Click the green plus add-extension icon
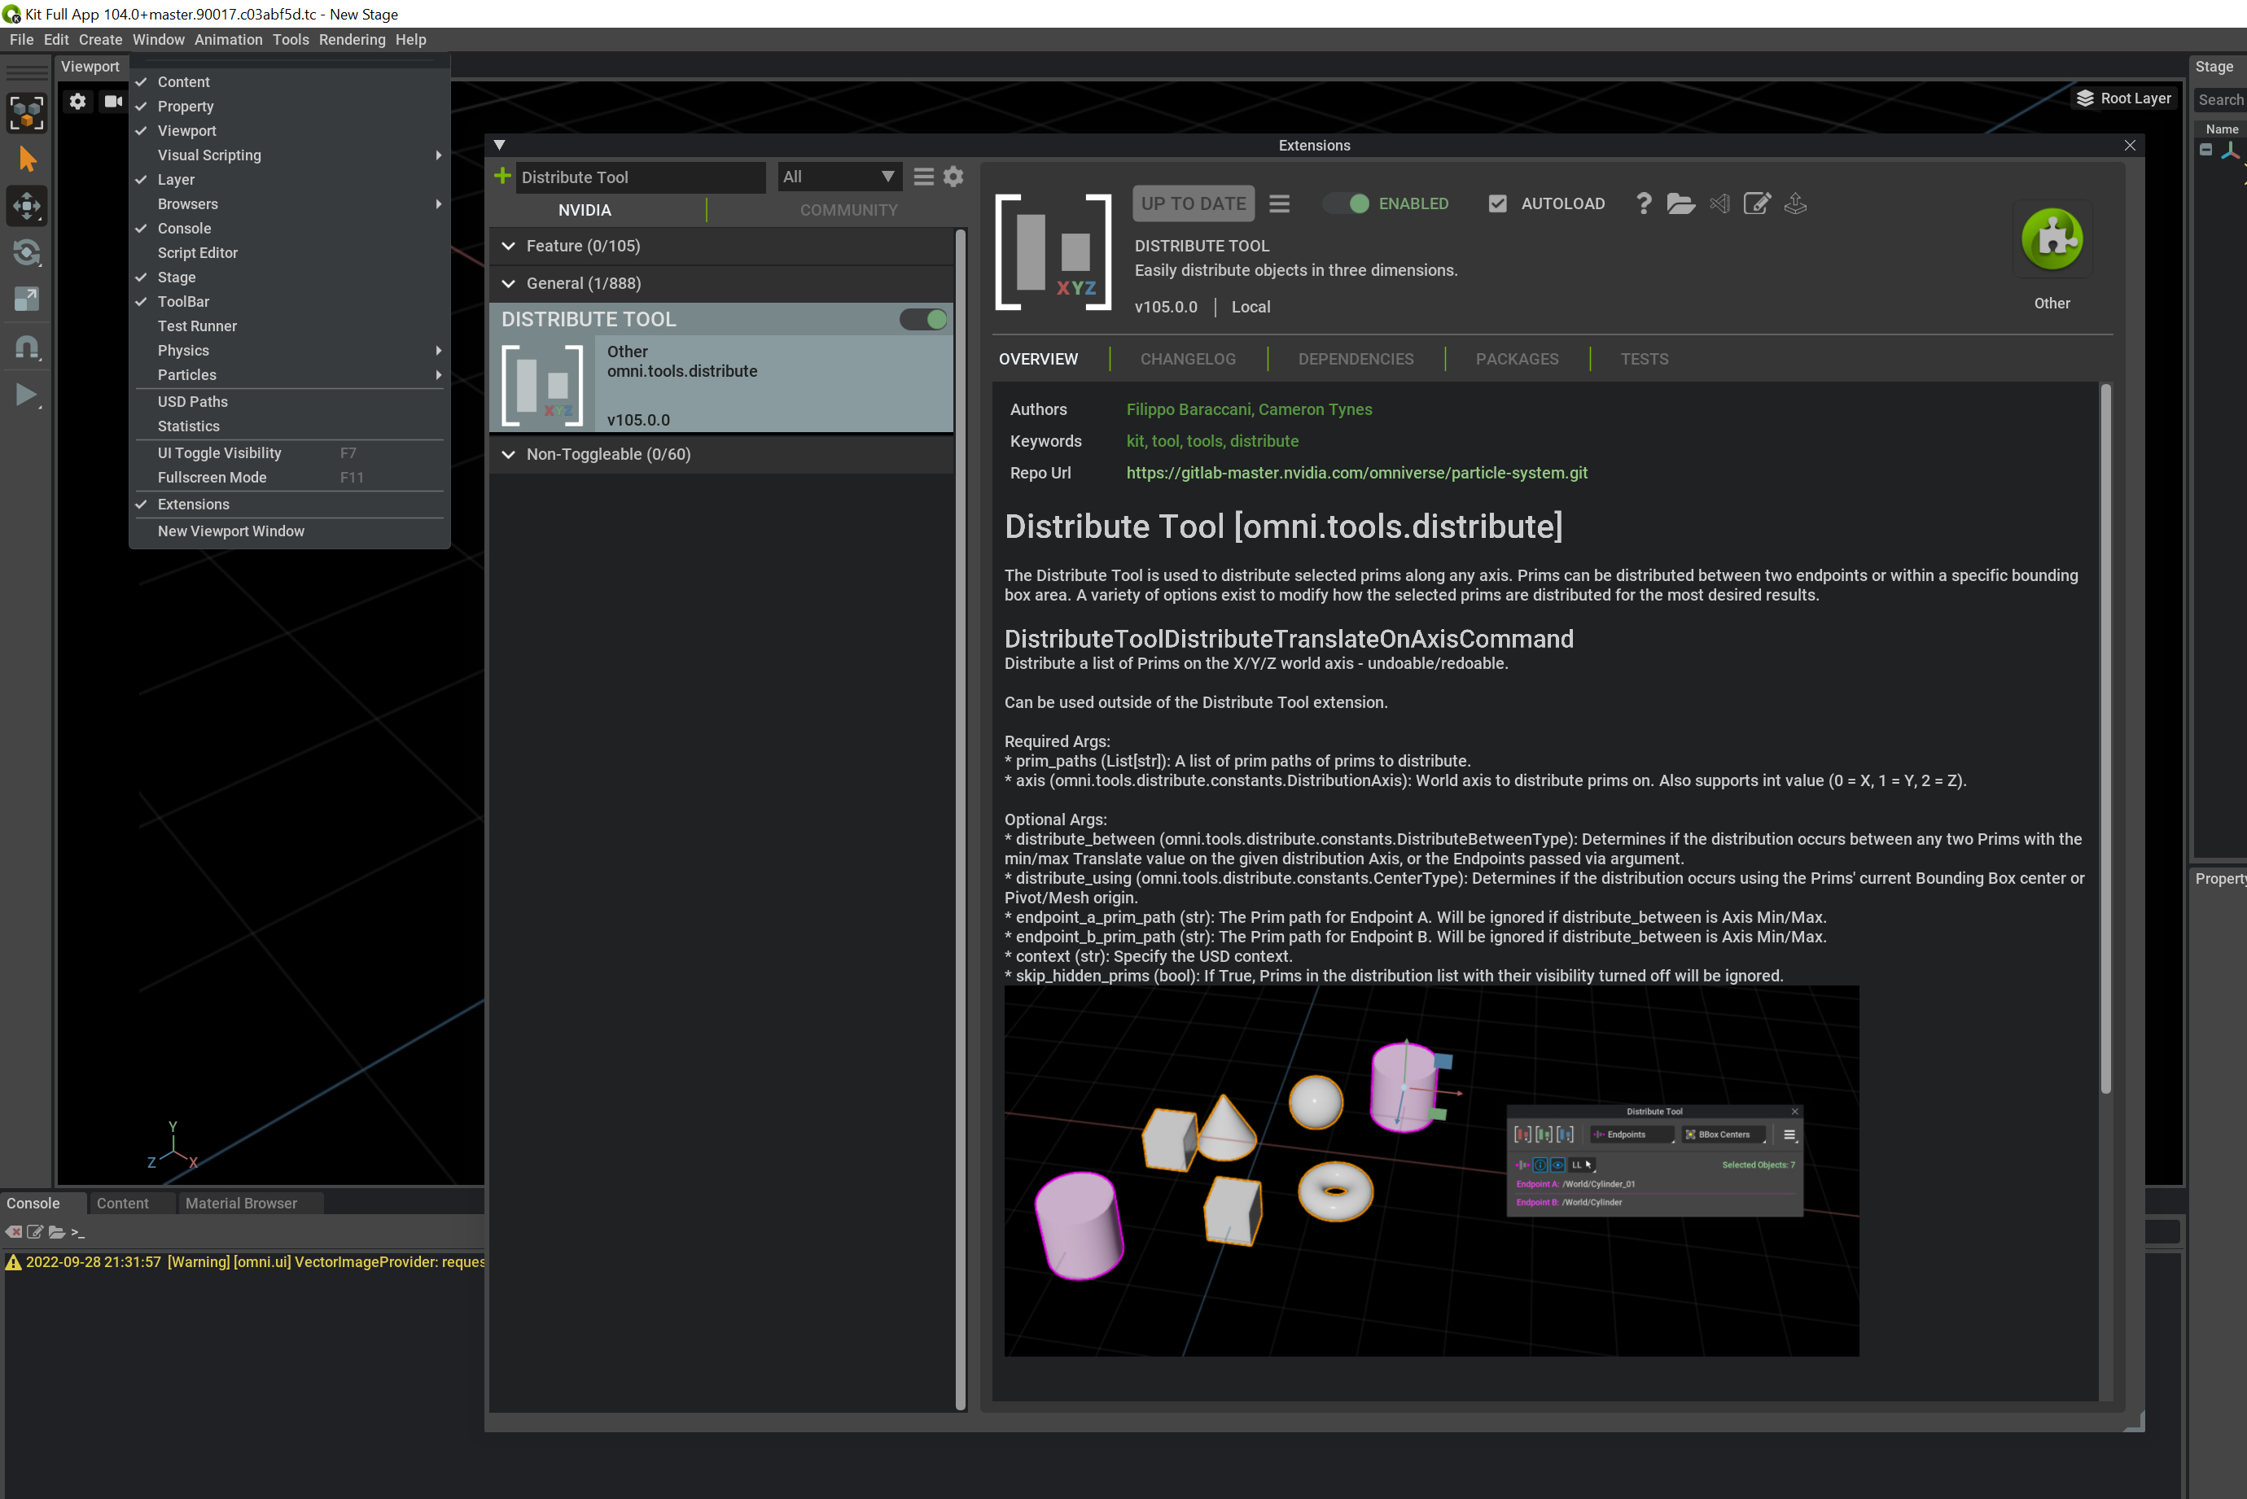2247x1499 pixels. (x=502, y=176)
